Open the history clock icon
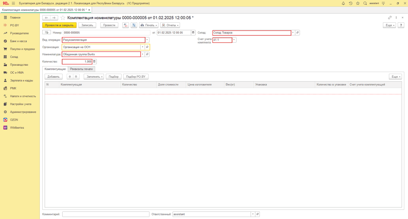 coord(350,3)
